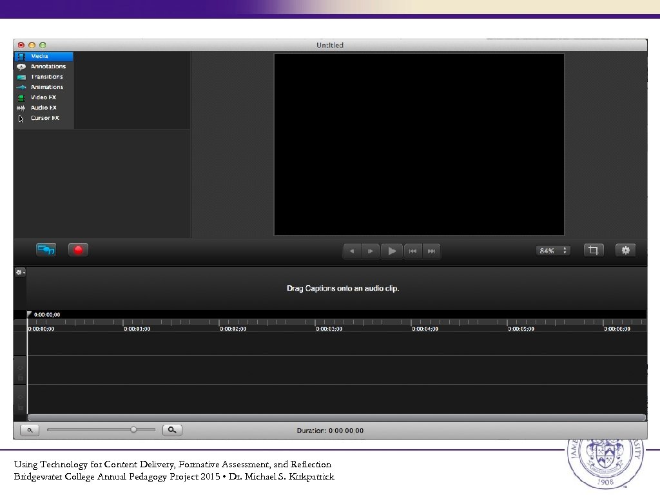660x495 pixels.
Task: Click the 0:00:03;00 mark on the ruler
Action: (x=329, y=329)
